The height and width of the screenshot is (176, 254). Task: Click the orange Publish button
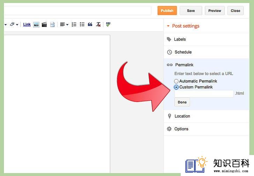167,11
